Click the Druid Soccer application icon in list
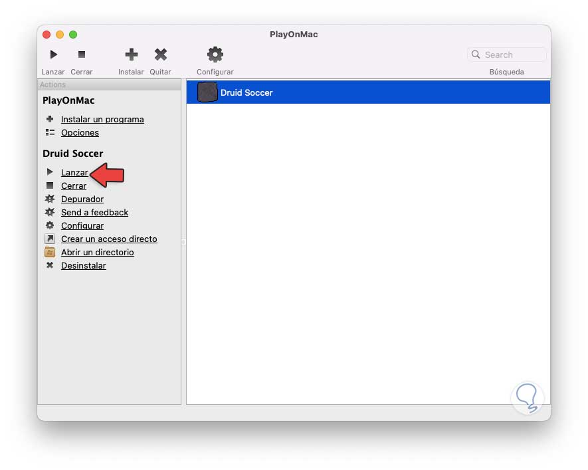The image size is (588, 470). coord(207,92)
